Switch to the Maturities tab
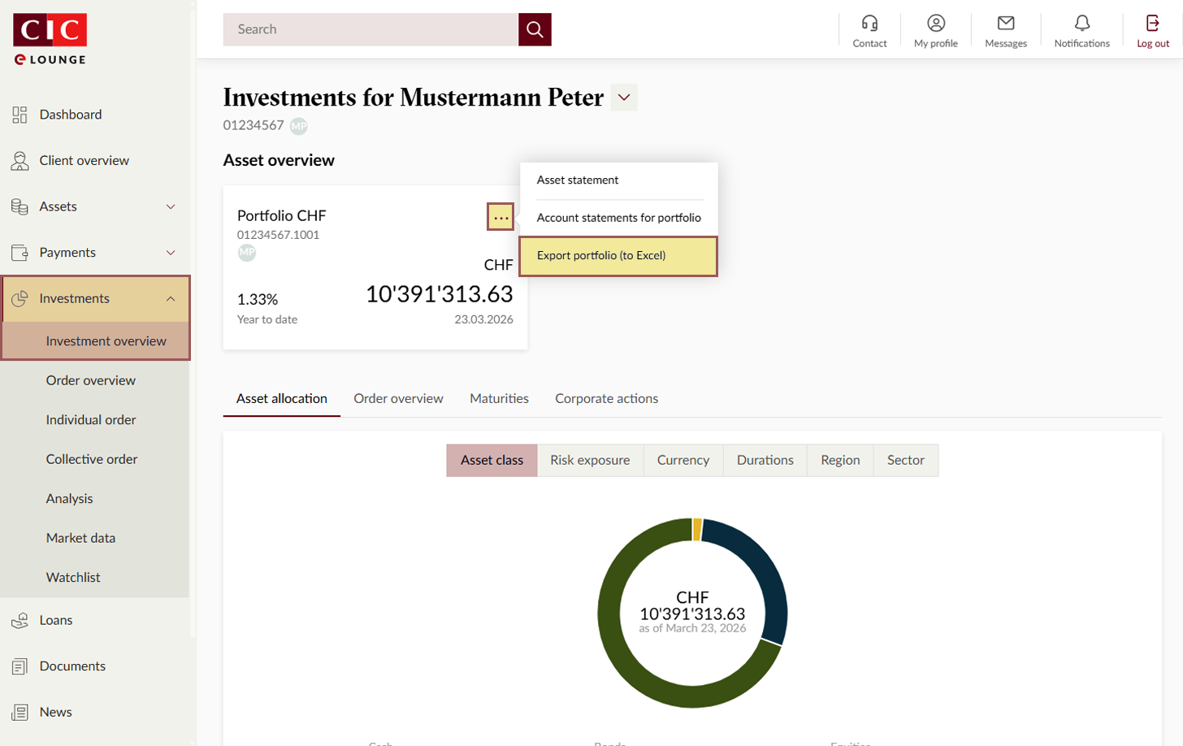1183x746 pixels. [499, 398]
